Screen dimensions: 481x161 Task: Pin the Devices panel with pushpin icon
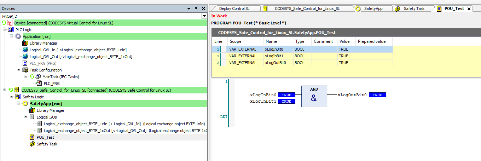pyautogui.click(x=197, y=8)
